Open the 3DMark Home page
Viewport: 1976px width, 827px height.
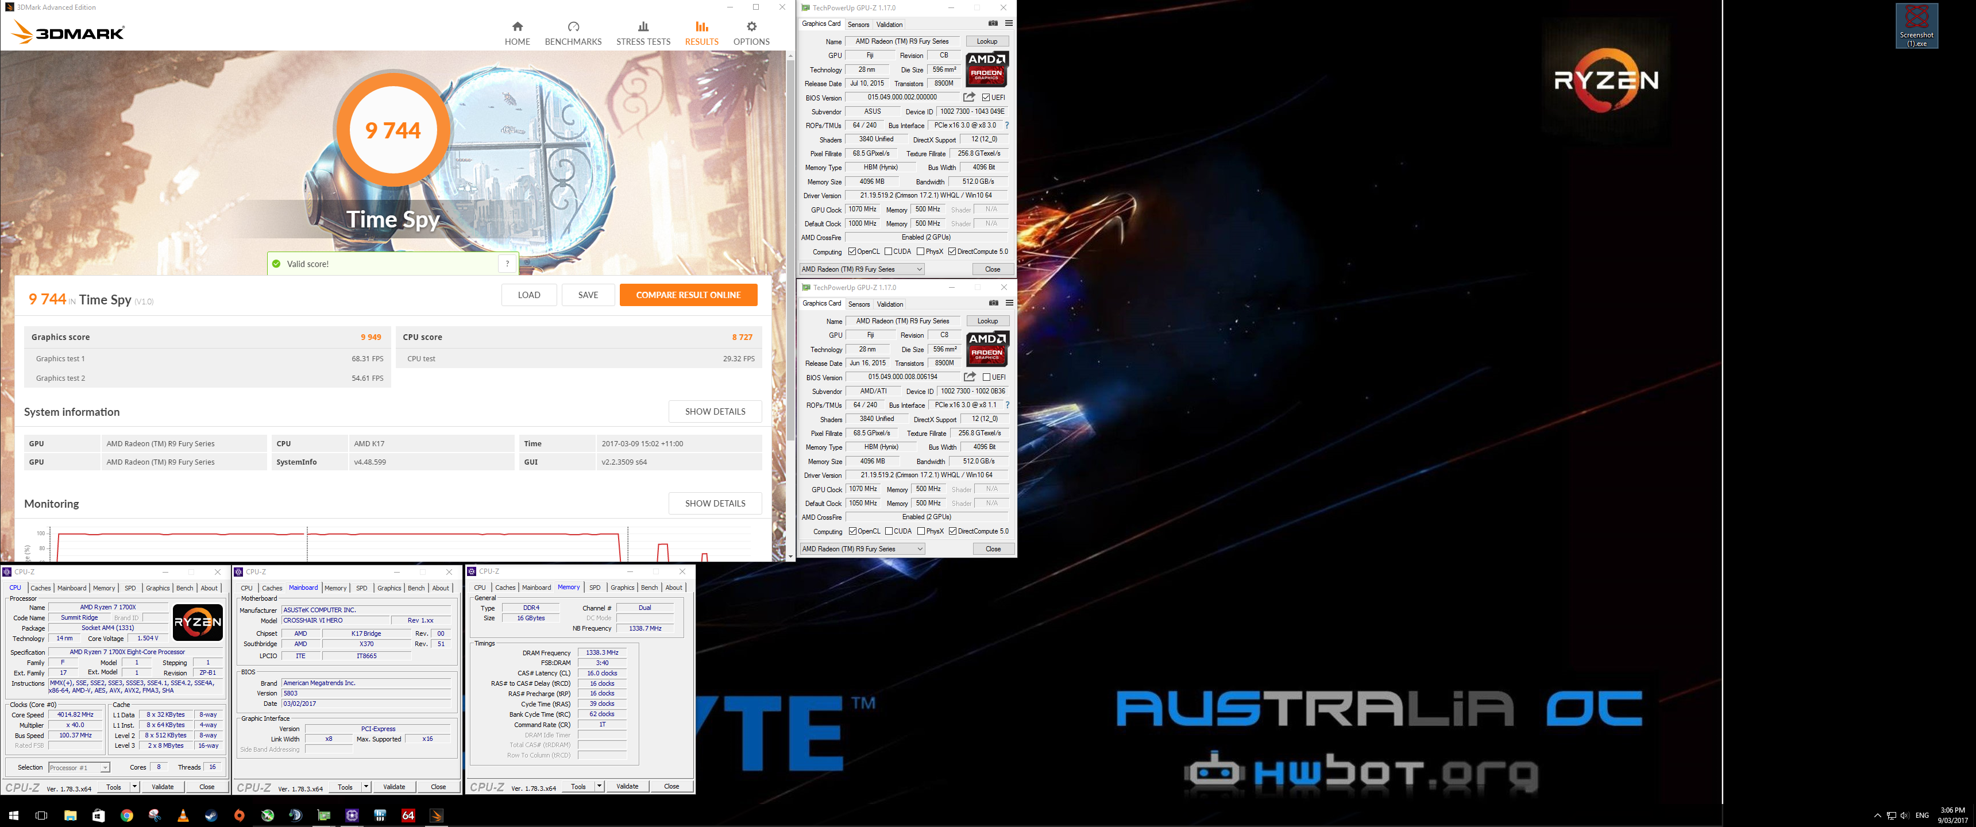[517, 34]
